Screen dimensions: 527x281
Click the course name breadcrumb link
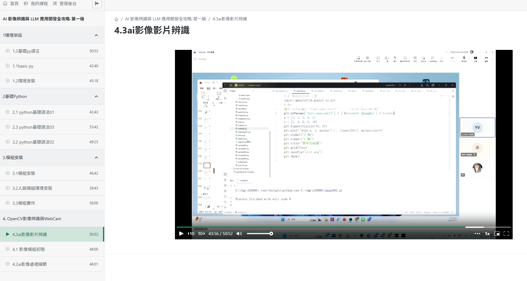(166, 19)
